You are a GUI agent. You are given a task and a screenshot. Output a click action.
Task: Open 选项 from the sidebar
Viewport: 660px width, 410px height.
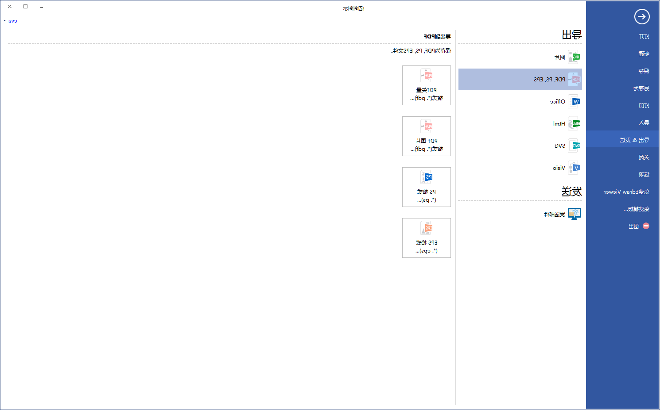[x=644, y=174]
